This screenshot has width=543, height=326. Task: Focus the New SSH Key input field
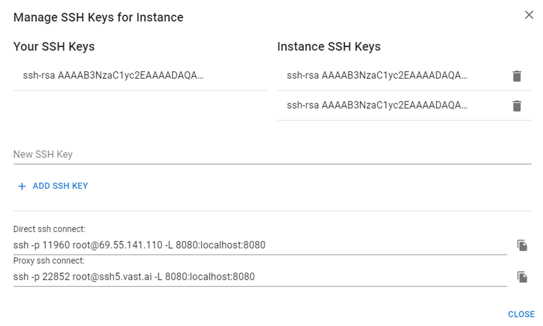pyautogui.click(x=272, y=154)
